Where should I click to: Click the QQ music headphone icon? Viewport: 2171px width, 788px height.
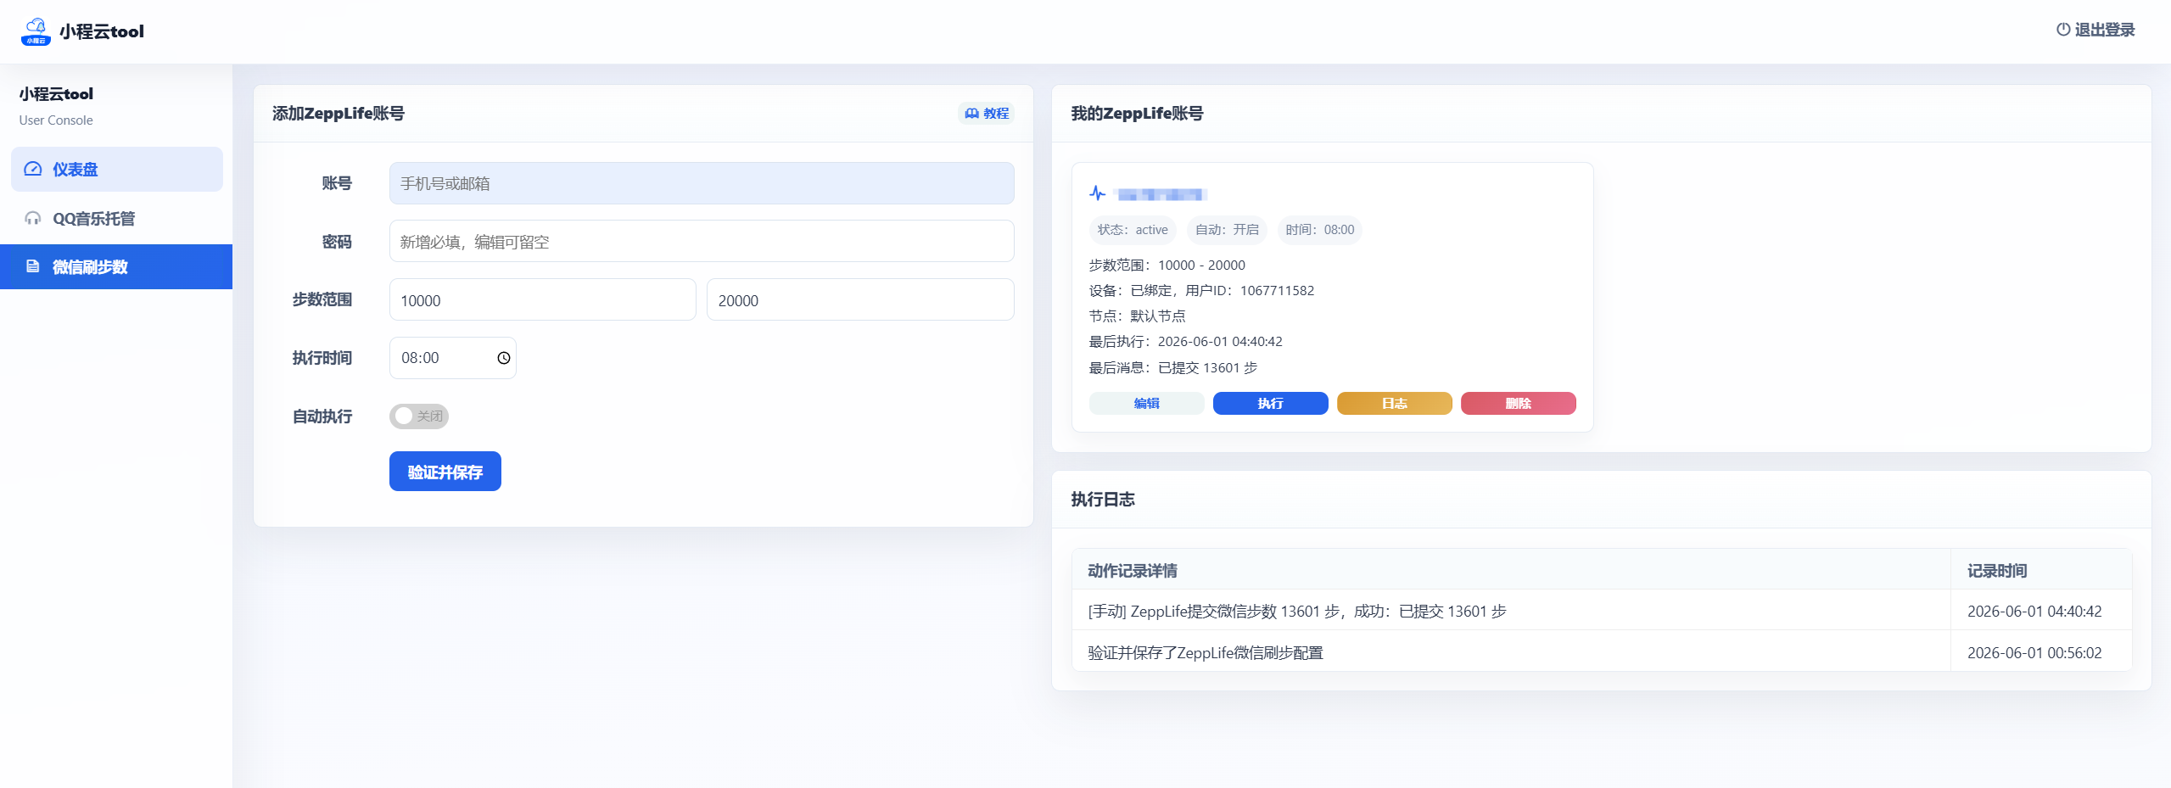point(33,218)
